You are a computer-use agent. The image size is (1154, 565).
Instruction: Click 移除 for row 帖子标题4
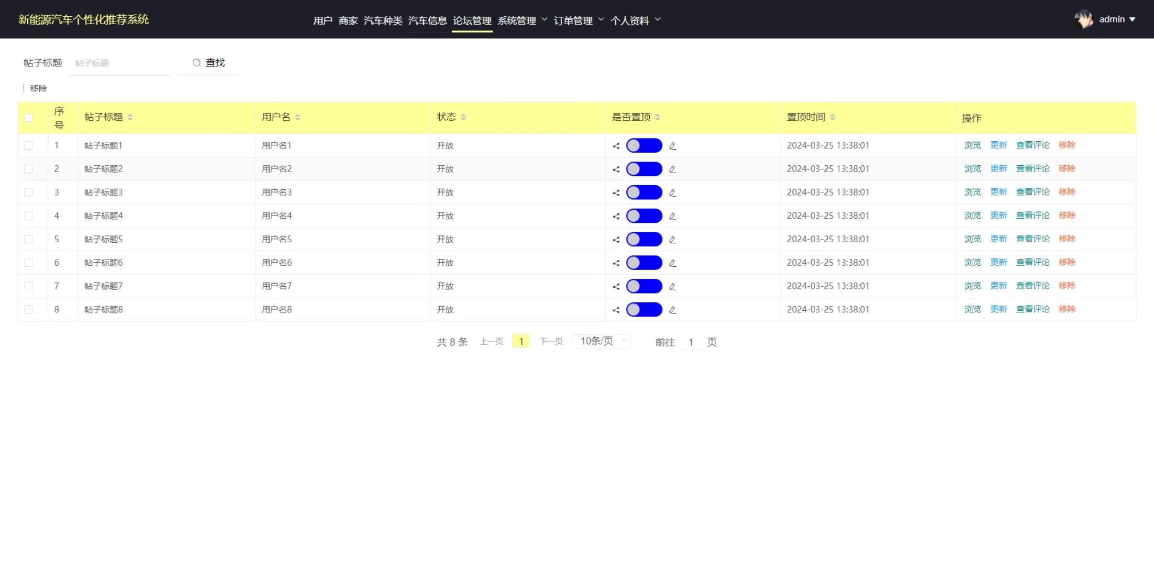pos(1067,215)
